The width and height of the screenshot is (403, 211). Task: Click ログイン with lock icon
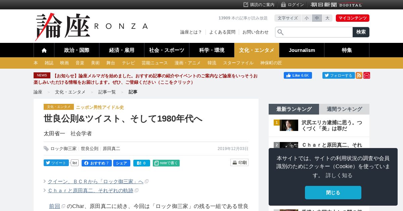tap(292, 5)
